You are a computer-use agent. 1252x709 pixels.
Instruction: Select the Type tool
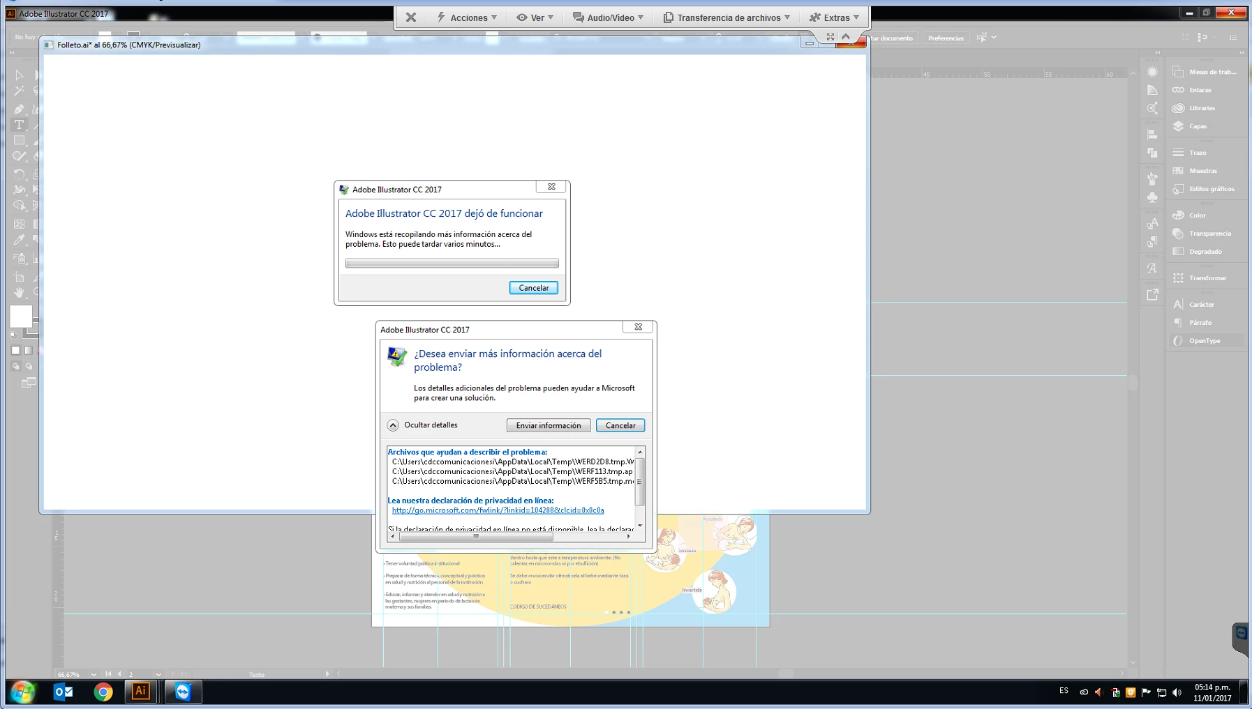[19, 125]
